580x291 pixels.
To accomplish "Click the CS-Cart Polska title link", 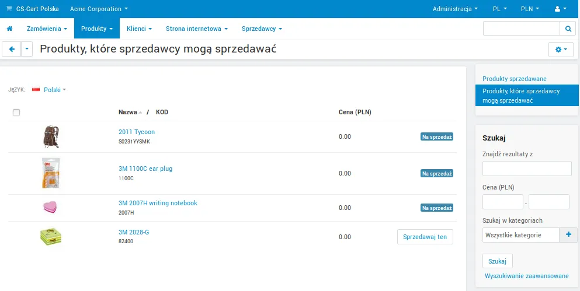I will click(x=37, y=9).
